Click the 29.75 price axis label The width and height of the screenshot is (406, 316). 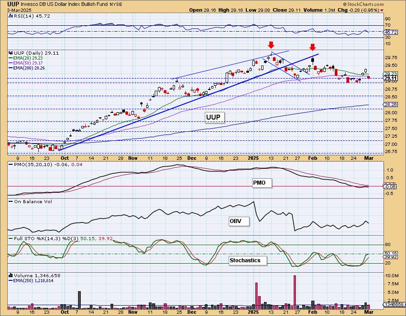(x=391, y=57)
